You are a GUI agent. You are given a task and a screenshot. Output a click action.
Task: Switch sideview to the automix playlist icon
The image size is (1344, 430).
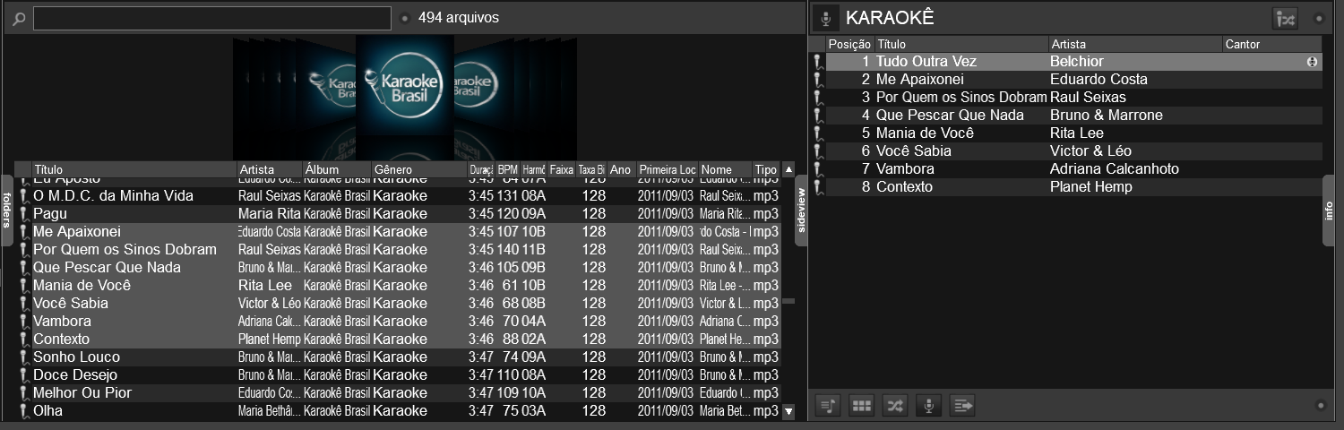point(828,406)
